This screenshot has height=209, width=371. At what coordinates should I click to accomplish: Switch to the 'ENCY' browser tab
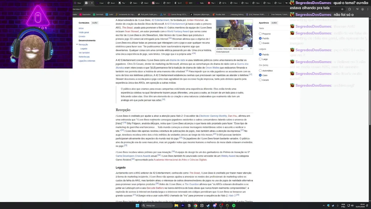click(167, 3)
